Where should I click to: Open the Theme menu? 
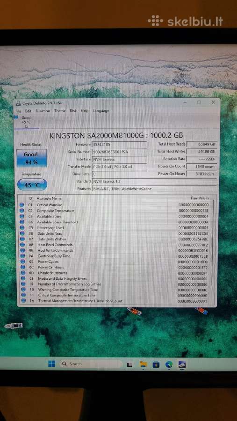click(x=60, y=110)
